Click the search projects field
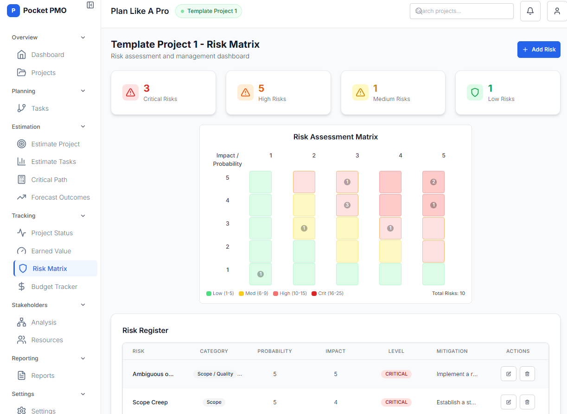This screenshot has height=414, width=567. (x=461, y=11)
